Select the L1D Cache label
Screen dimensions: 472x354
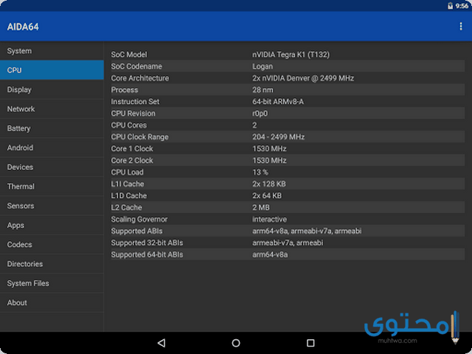(x=129, y=195)
